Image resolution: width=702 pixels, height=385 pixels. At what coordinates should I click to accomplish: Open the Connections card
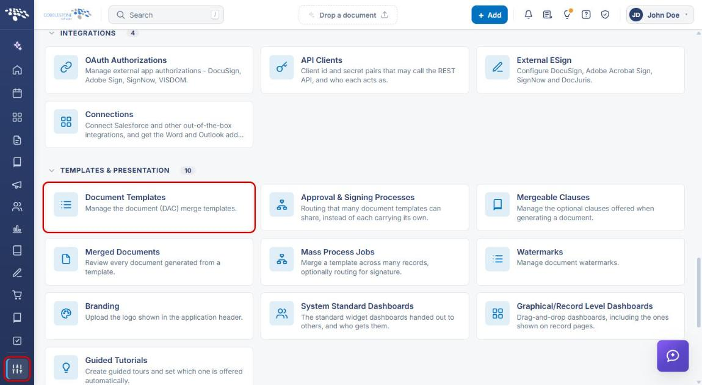[x=149, y=124]
